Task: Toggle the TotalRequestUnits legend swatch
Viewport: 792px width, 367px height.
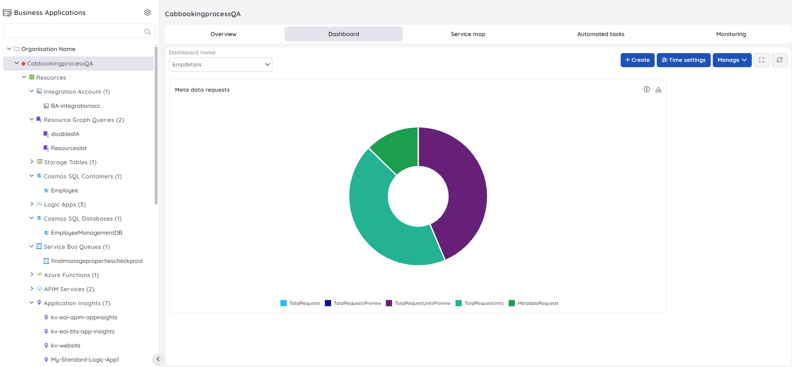Action: [459, 303]
